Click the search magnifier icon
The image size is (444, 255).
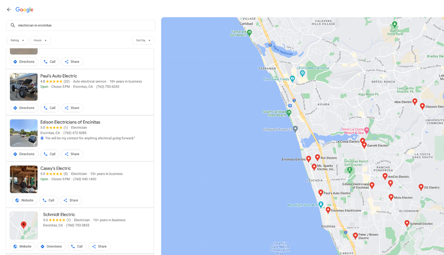coord(13,25)
